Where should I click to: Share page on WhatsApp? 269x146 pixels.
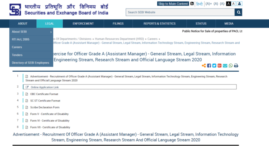[x=231, y=65]
